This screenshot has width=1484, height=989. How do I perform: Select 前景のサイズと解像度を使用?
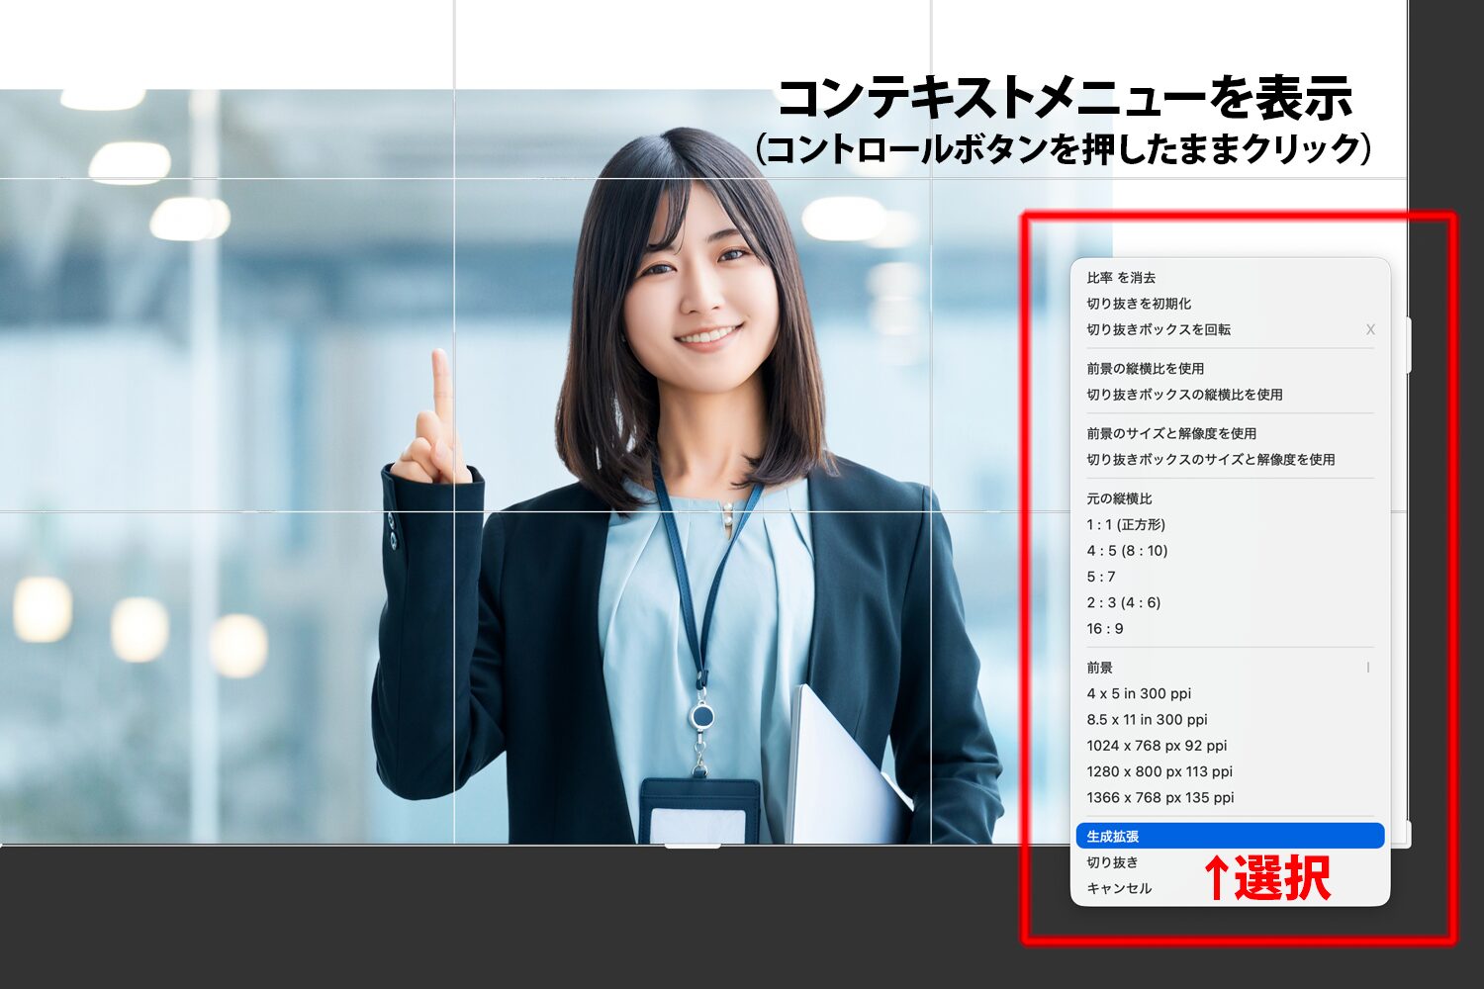(x=1171, y=433)
